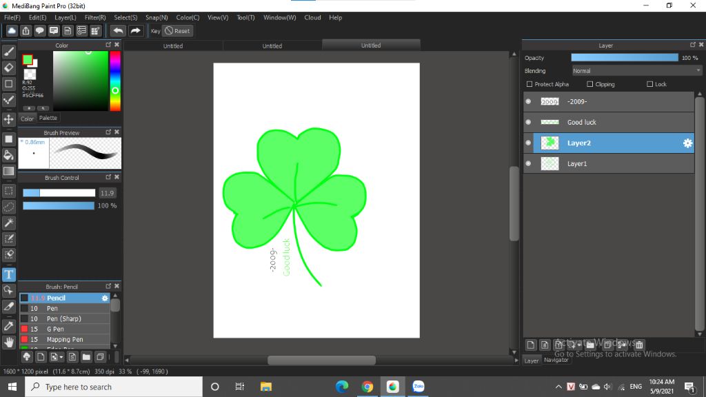This screenshot has width=706, height=397.
Task: Select the Select Eraser tool
Action: click(x=8, y=254)
